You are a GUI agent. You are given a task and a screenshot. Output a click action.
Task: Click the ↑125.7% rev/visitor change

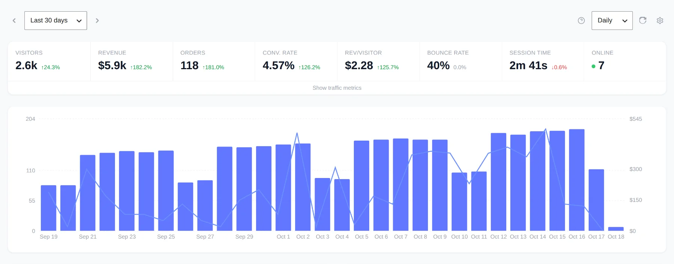point(388,67)
